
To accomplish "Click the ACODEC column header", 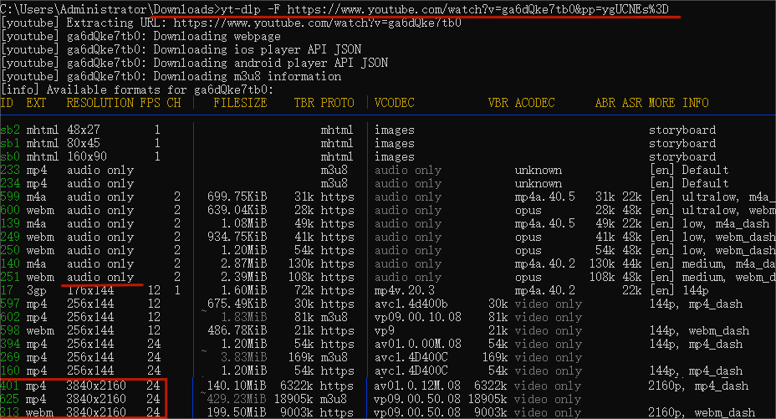I will tap(535, 103).
